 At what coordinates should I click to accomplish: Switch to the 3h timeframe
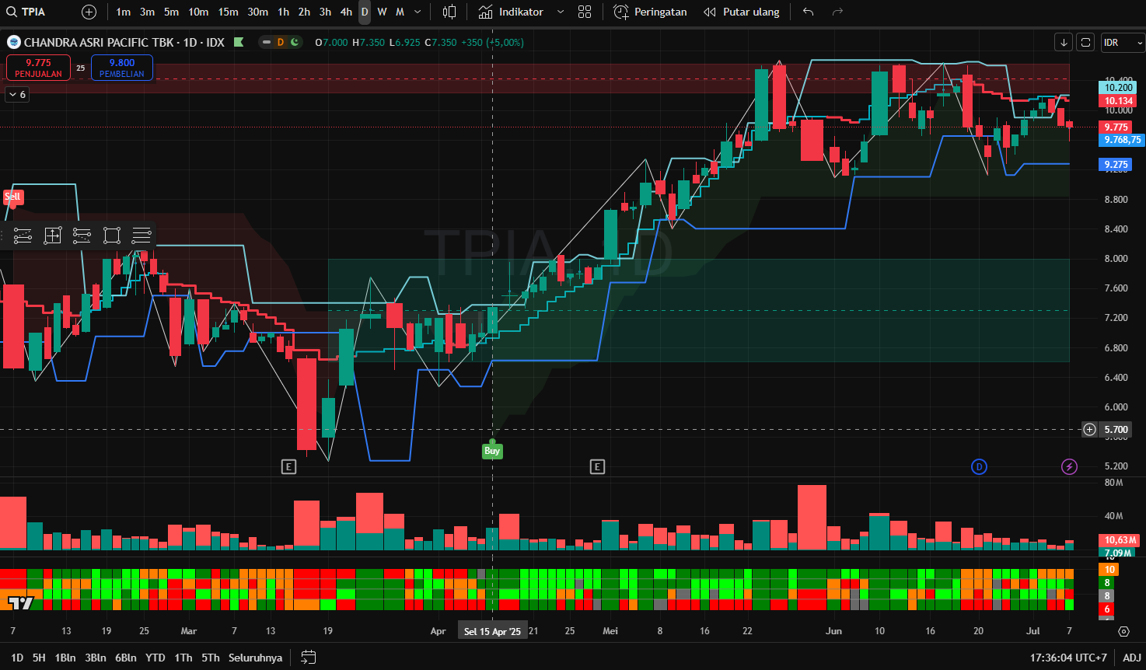click(325, 12)
